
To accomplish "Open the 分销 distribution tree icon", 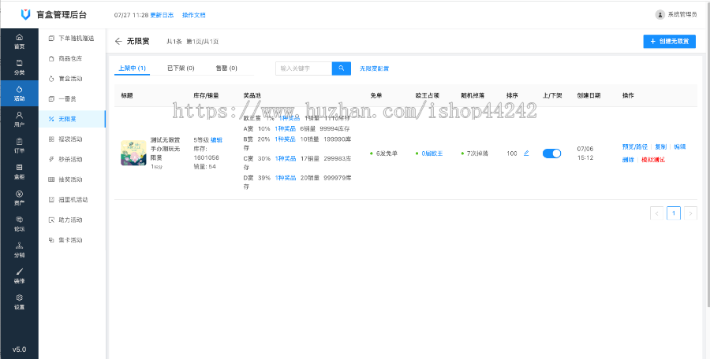I will coord(19,246).
